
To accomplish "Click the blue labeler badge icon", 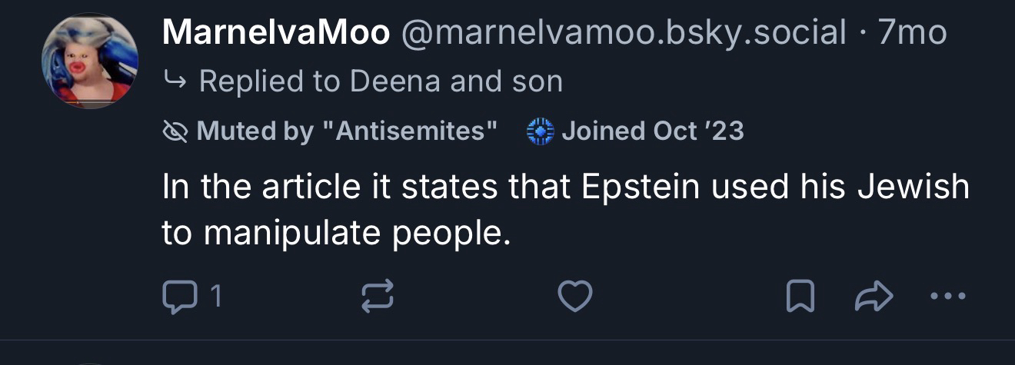I will (x=541, y=131).
